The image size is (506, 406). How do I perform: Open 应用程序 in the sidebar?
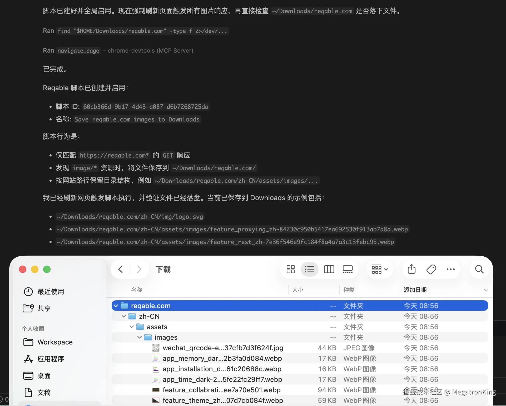(x=44, y=359)
